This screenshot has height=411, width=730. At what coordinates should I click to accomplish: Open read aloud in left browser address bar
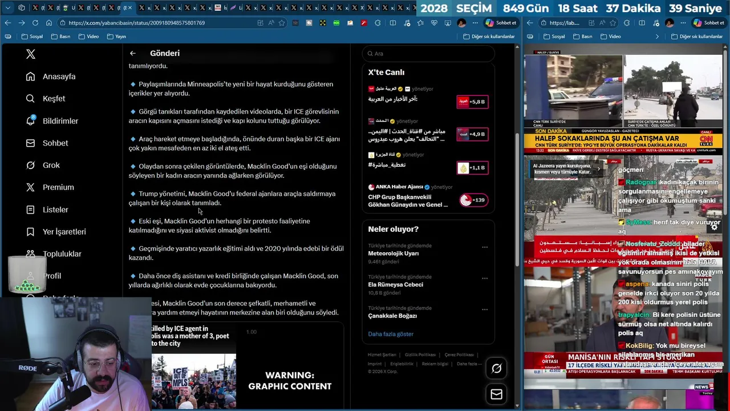pos(271,23)
